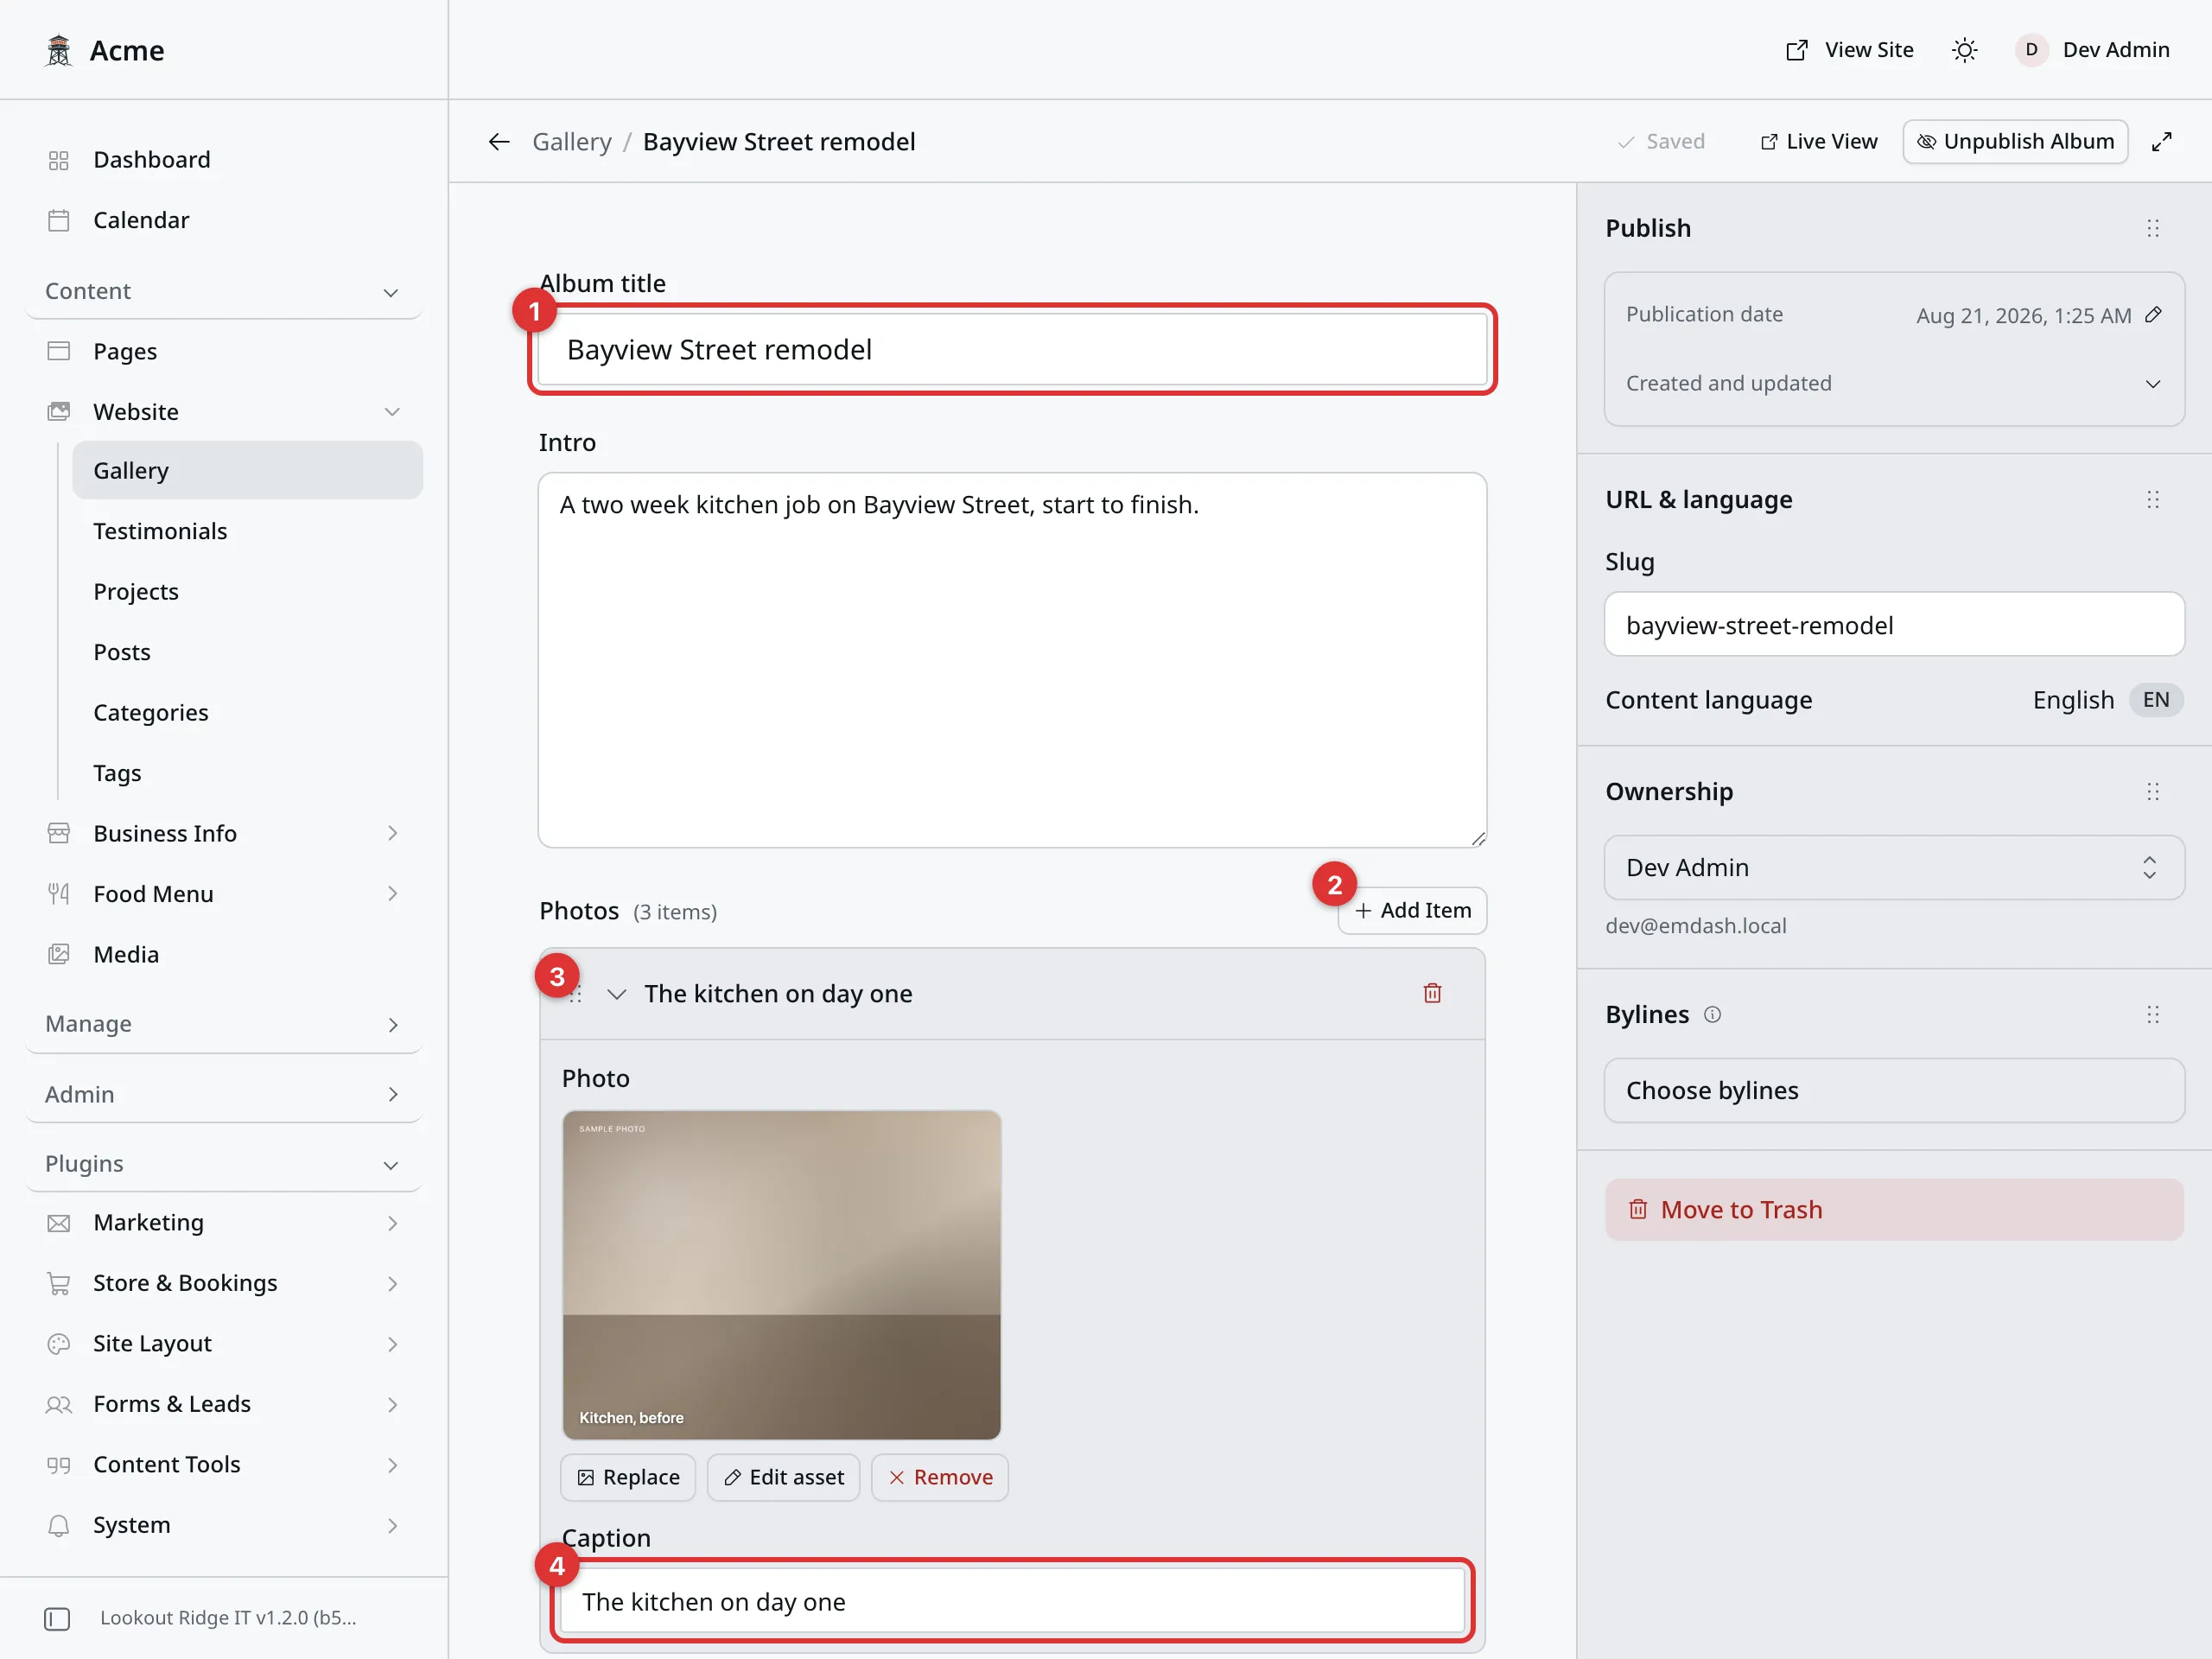Click the Album title input field

[x=1012, y=350]
